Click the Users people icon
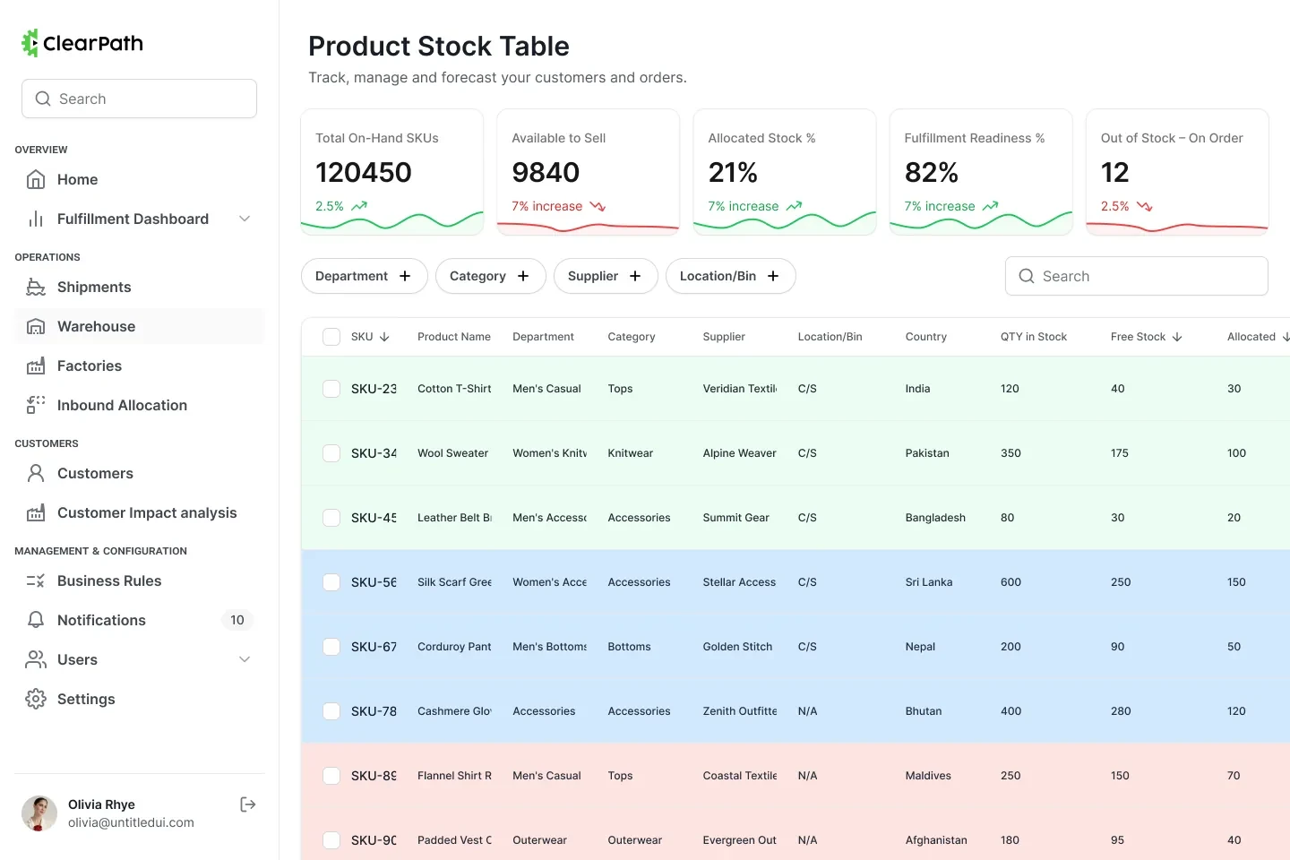 click(36, 659)
